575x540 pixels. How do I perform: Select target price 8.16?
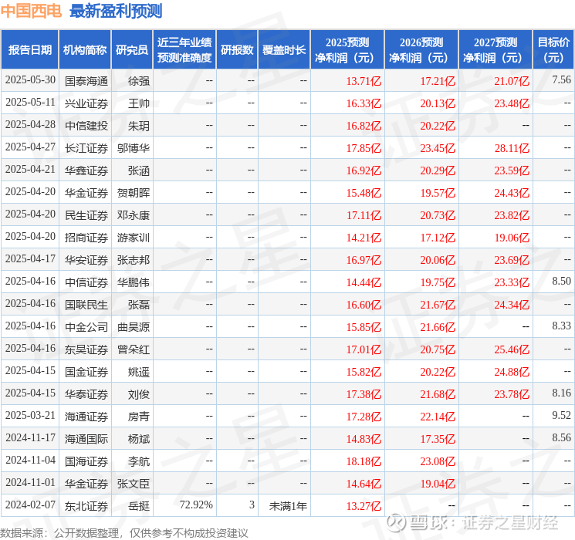[x=561, y=393]
